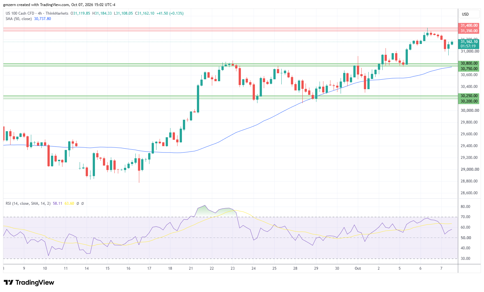Select the SMA (50, close) indicator label
The height and width of the screenshot is (292, 484).
18,19
